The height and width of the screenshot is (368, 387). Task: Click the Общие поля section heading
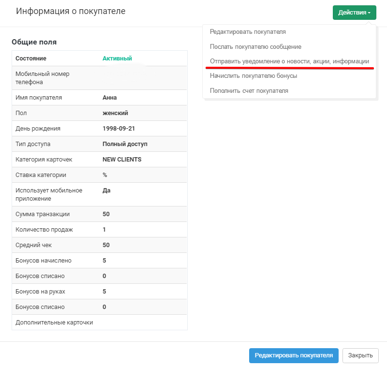[34, 42]
